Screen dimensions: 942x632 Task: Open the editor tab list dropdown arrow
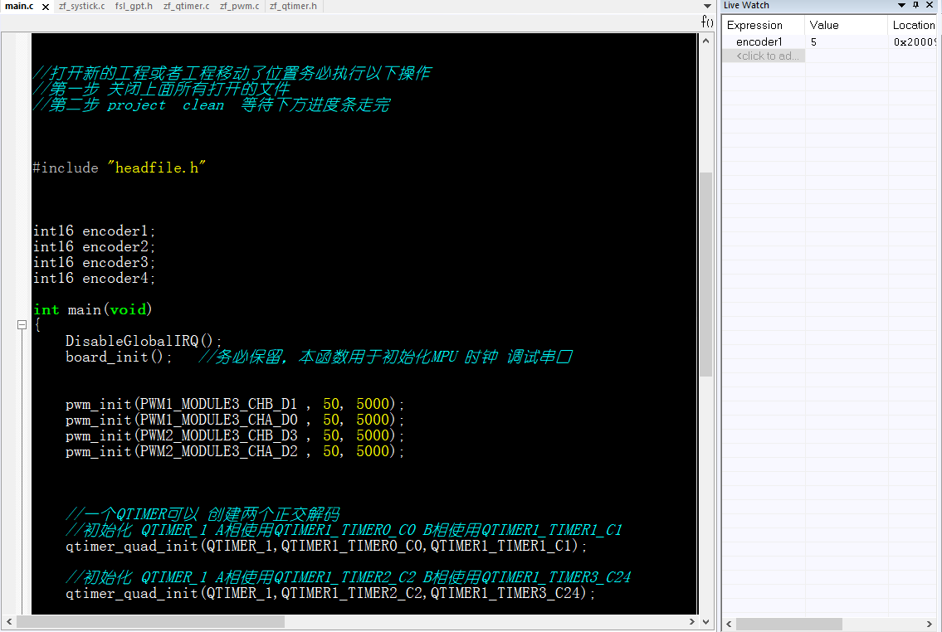(x=707, y=6)
